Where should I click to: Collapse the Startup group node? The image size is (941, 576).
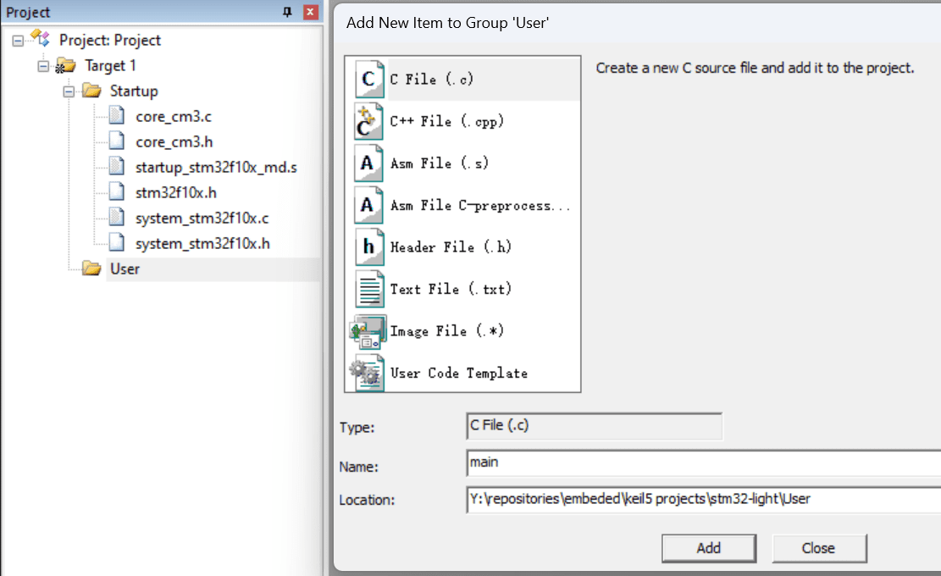click(69, 91)
